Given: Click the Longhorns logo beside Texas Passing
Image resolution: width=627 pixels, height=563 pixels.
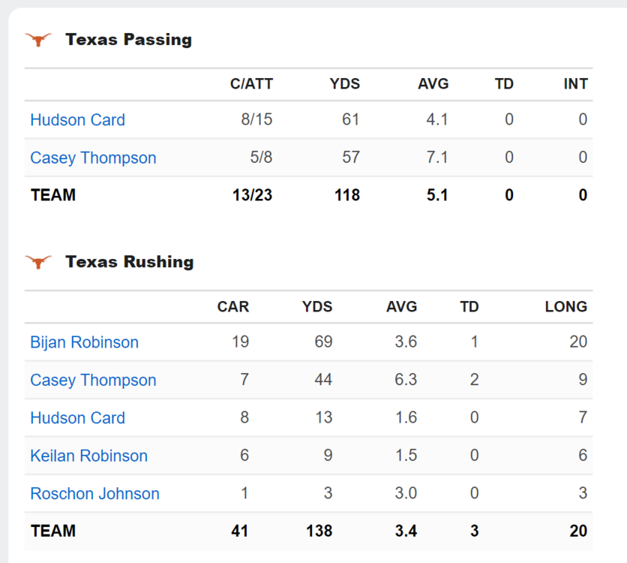Looking at the screenshot, I should 38,40.
